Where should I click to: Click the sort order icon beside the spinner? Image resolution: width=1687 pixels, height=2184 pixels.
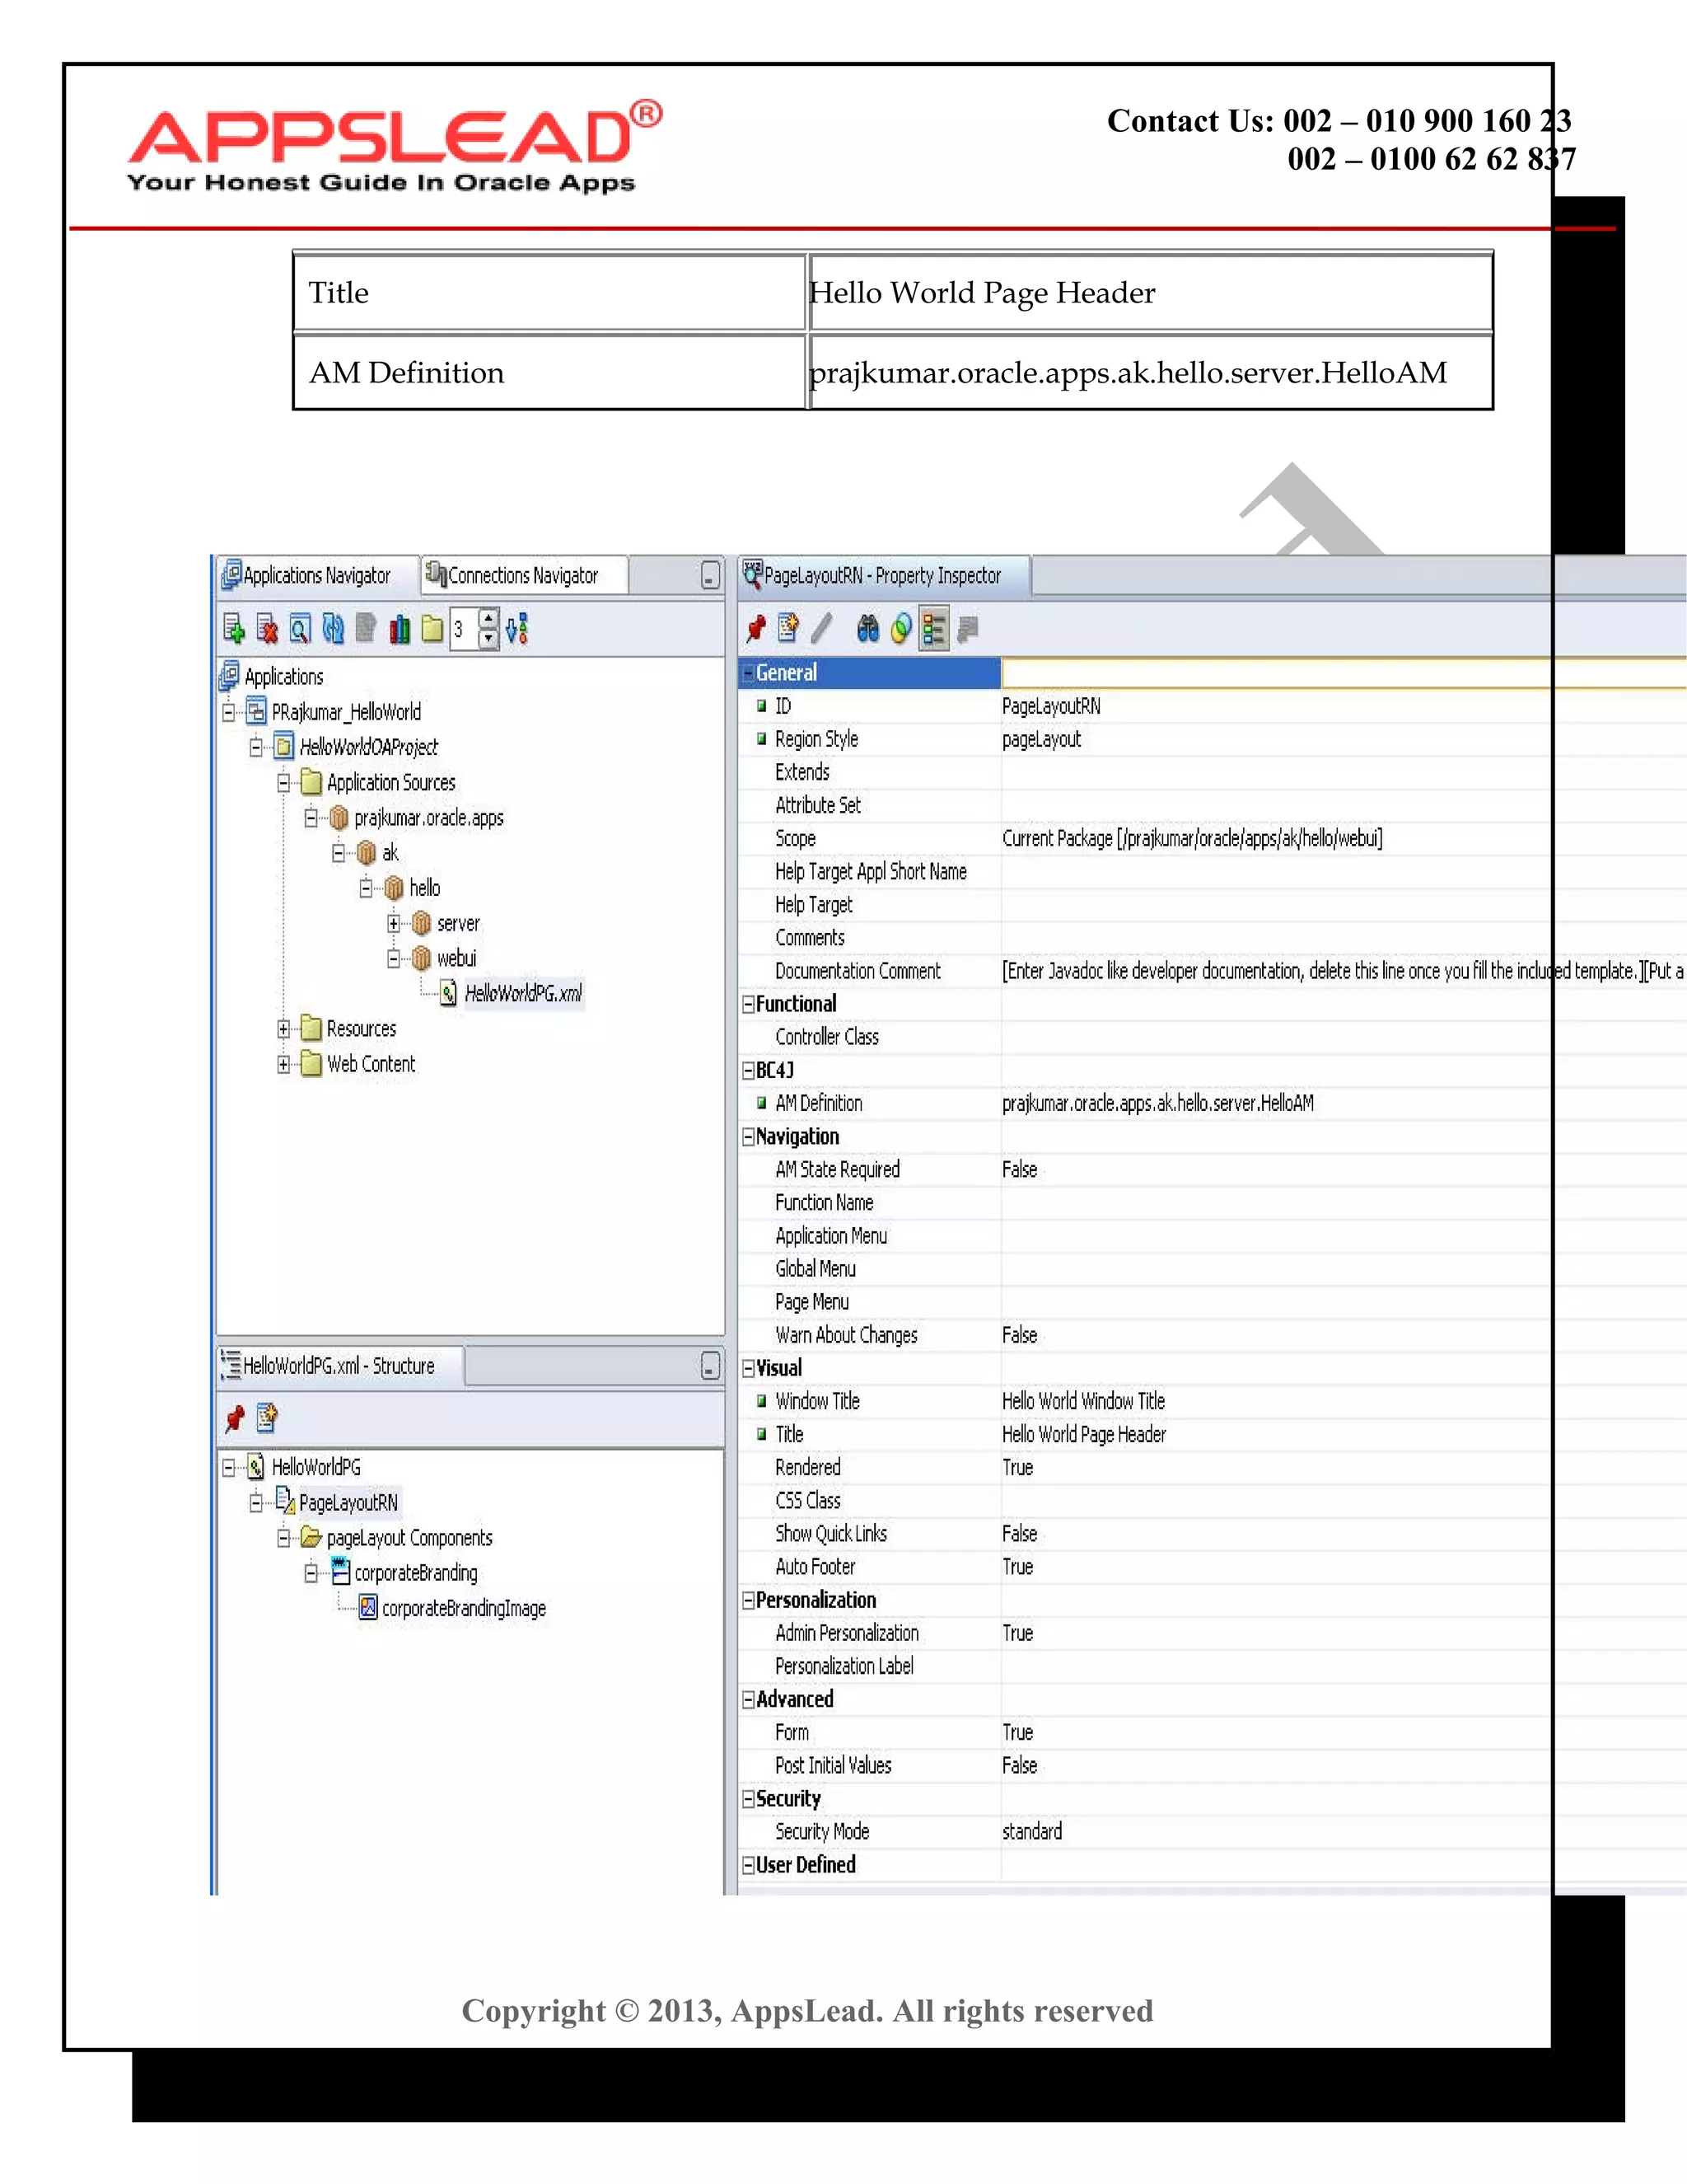tap(516, 629)
